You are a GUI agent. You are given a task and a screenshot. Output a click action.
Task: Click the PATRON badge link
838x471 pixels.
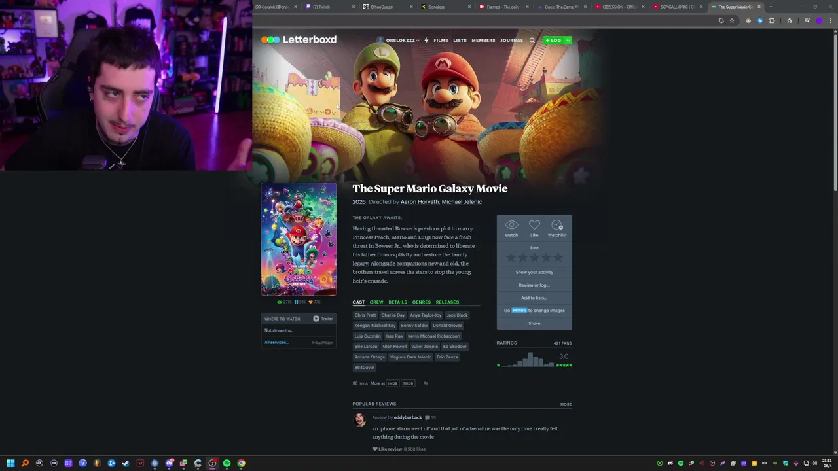coord(519,311)
